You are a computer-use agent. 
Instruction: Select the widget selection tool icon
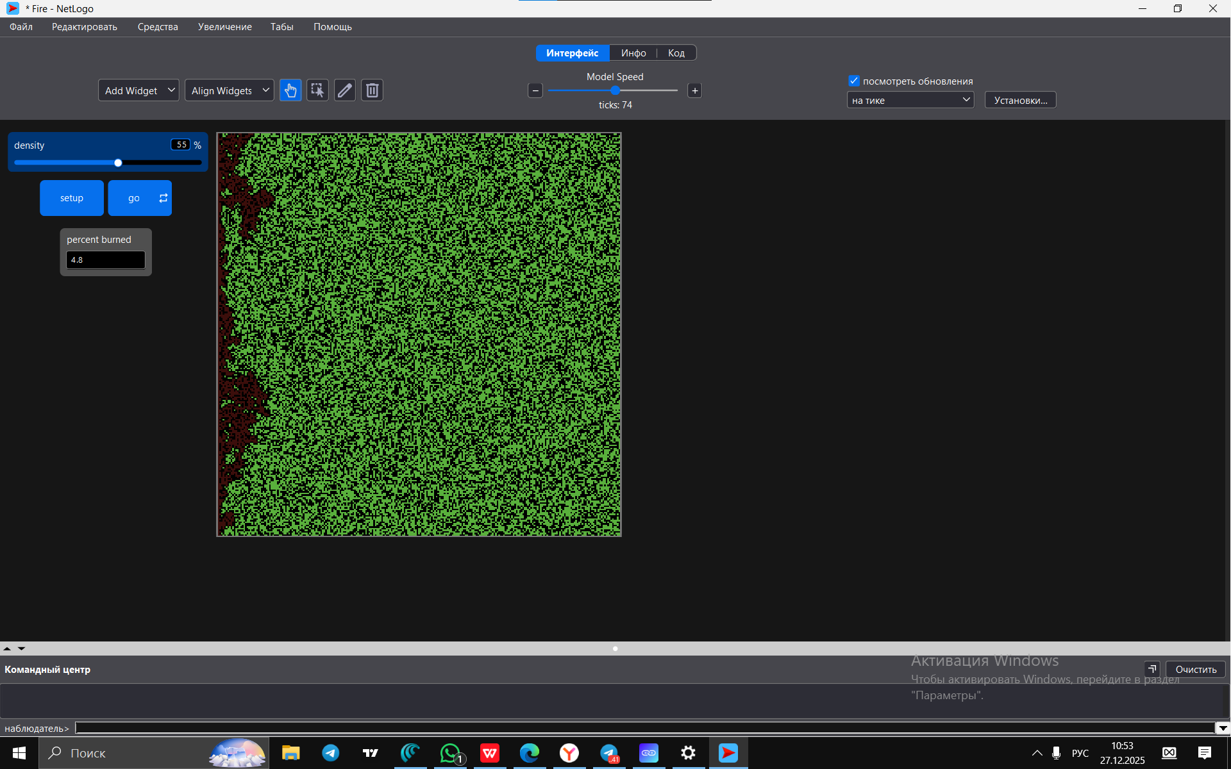(317, 90)
